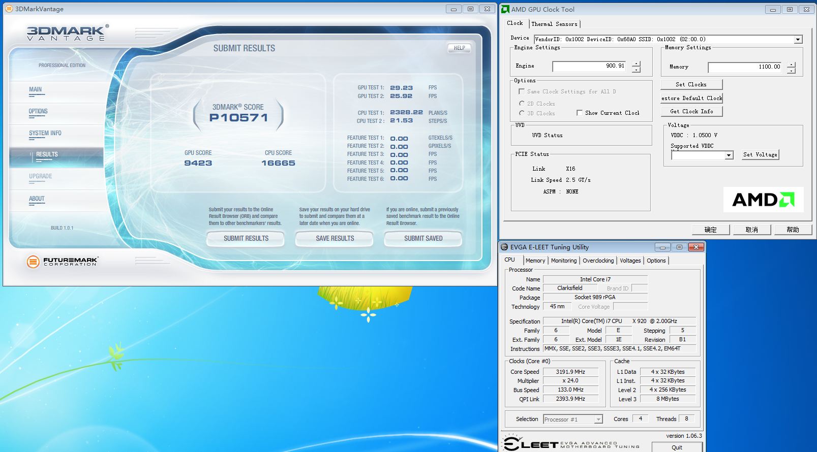The image size is (817, 452).
Task: Increase Memory clock with up arrow
Action: pyautogui.click(x=791, y=64)
